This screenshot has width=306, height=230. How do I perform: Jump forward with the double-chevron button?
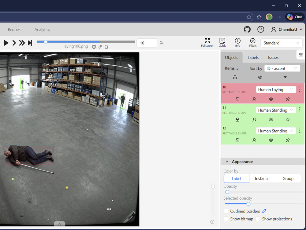(22, 43)
